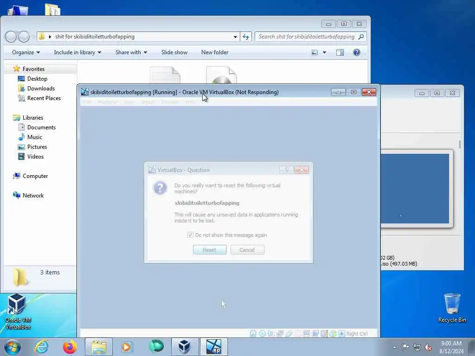This screenshot has width=475, height=356.
Task: Click the muted volume tray icon
Action: (428, 348)
